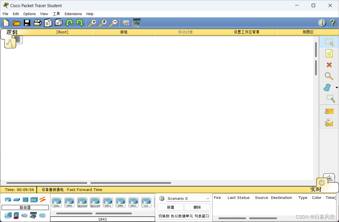Image resolution: width=339 pixels, height=222 pixels.
Task: Click the 删除 scenario button
Action: coord(197,207)
